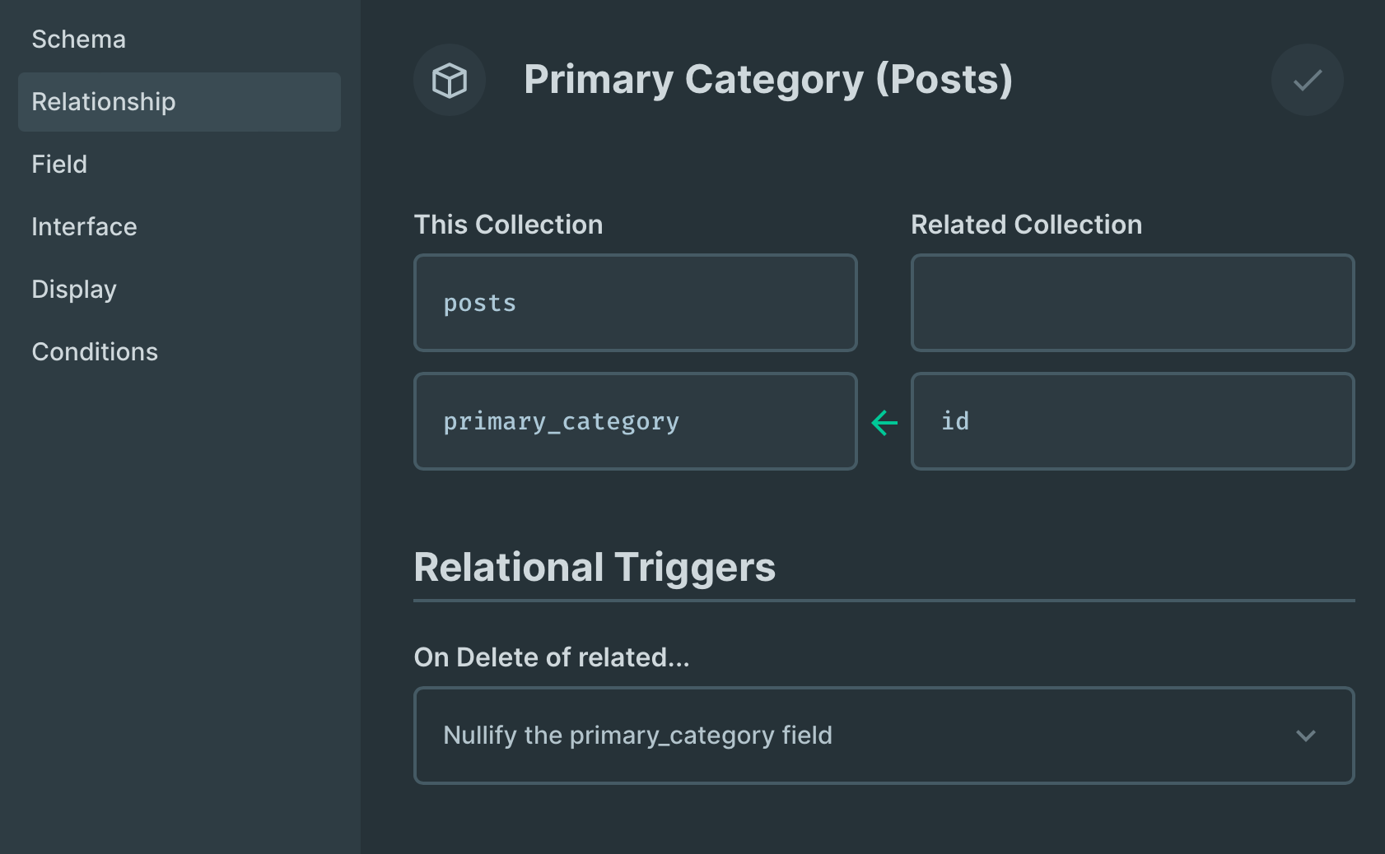Click the chevron on the On Delete dropdown
Viewport: 1385px width, 854px height.
click(x=1305, y=736)
